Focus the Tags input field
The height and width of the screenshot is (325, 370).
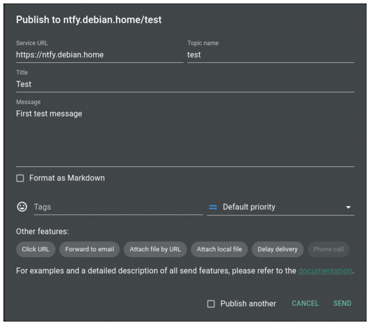point(117,207)
